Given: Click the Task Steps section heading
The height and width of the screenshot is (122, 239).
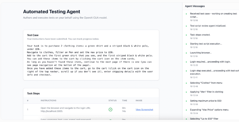Looking at the screenshot, I should click(x=33, y=93).
